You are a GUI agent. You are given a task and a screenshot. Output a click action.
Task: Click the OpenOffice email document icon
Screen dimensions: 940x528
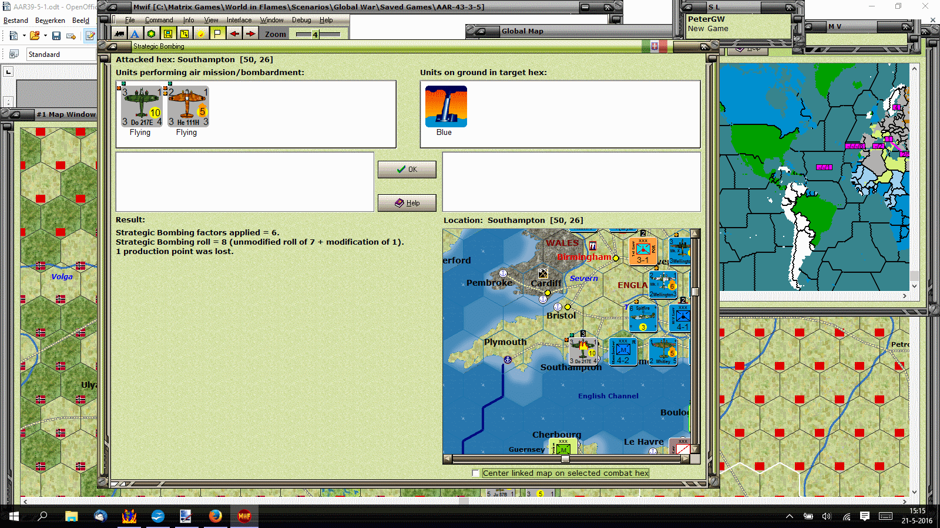[71, 36]
